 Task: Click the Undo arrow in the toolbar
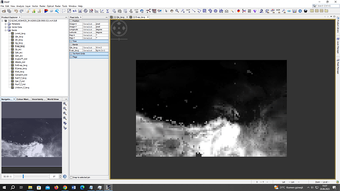pos(16,11)
